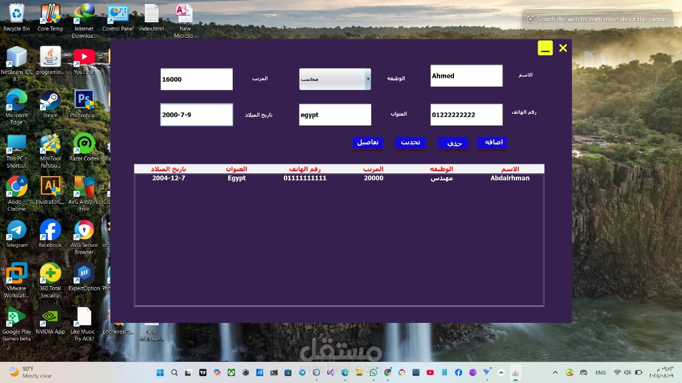This screenshot has height=383, width=682.
Task: Click the تاريخ الميلاد table column header
Action: pos(168,169)
